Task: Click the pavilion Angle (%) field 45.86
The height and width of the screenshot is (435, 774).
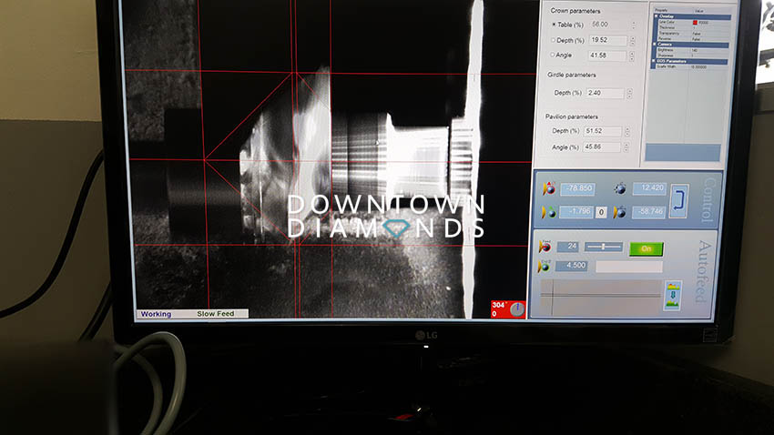Action: (602, 147)
